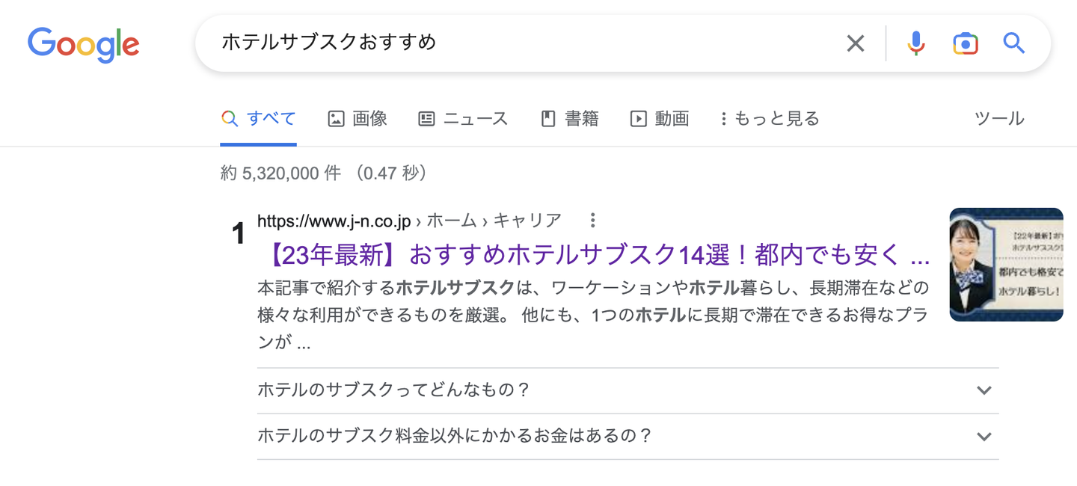Open Google Lens image search
The width and height of the screenshot is (1077, 486).
[x=965, y=43]
